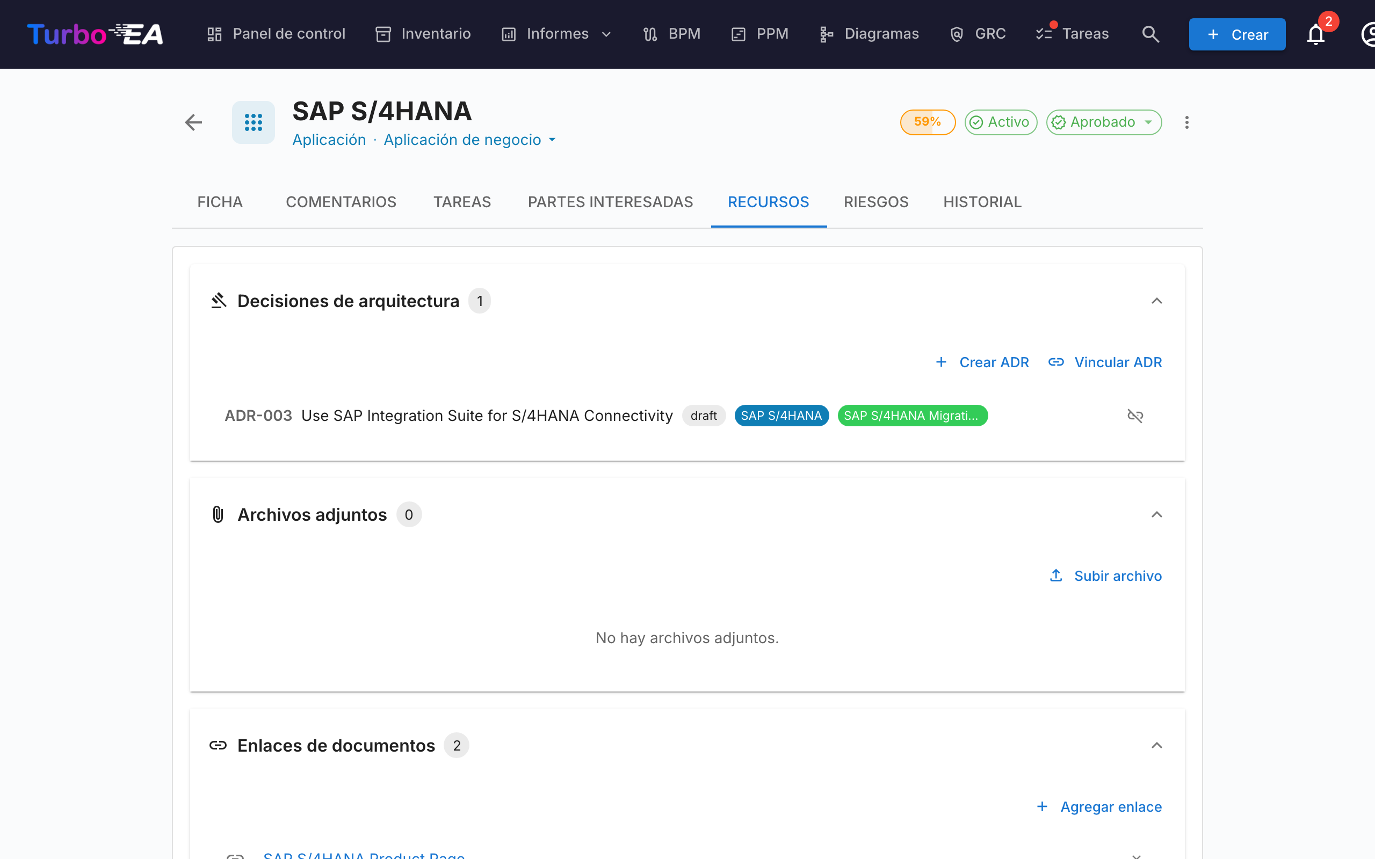
Task: Open Panel de control in the navbar
Action: tap(276, 34)
